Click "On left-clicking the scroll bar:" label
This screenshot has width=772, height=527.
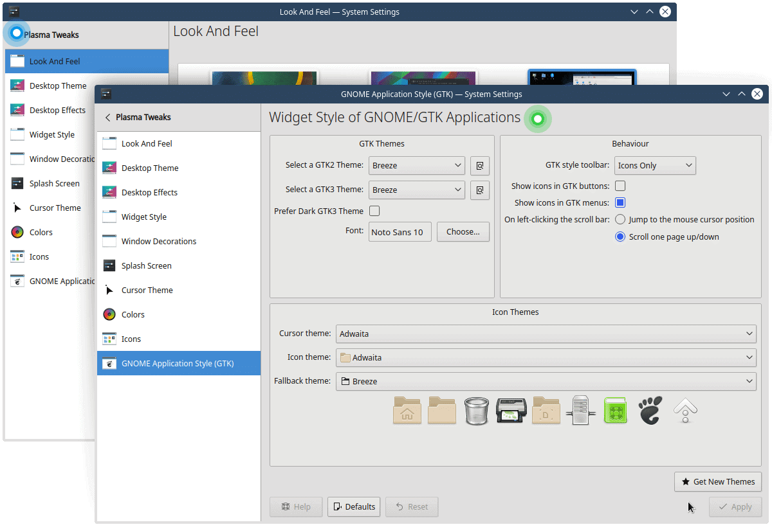[x=556, y=220]
